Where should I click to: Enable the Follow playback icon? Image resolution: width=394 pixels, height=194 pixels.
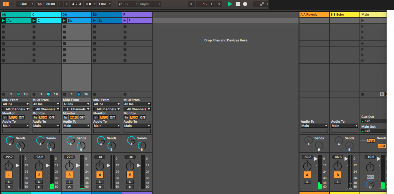(192, 4)
